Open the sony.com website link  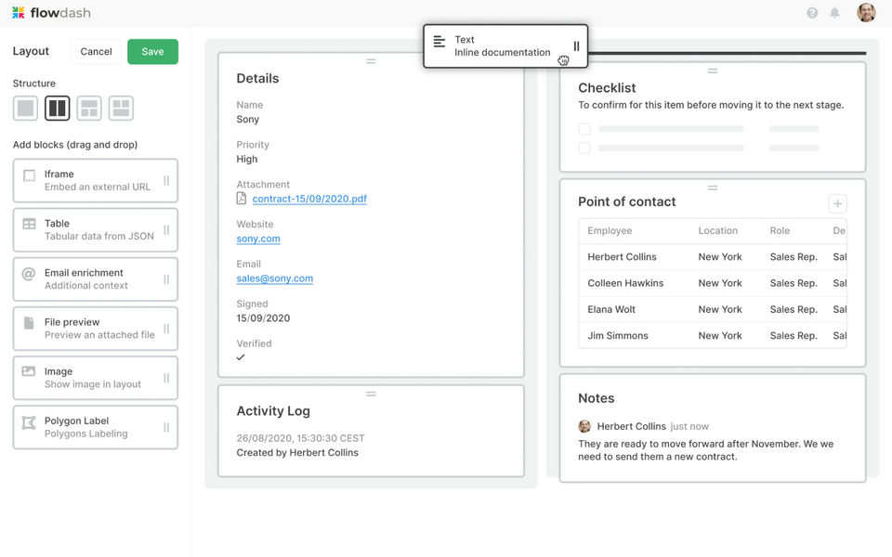click(258, 239)
